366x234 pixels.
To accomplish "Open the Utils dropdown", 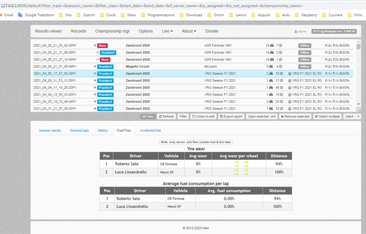I will coord(349,116).
